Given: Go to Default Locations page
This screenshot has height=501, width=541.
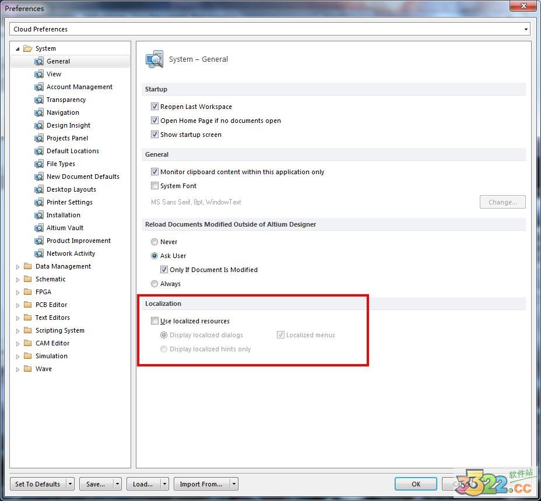Looking at the screenshot, I should [72, 151].
